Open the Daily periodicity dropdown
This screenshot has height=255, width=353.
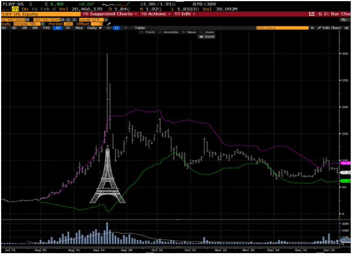click(94, 28)
